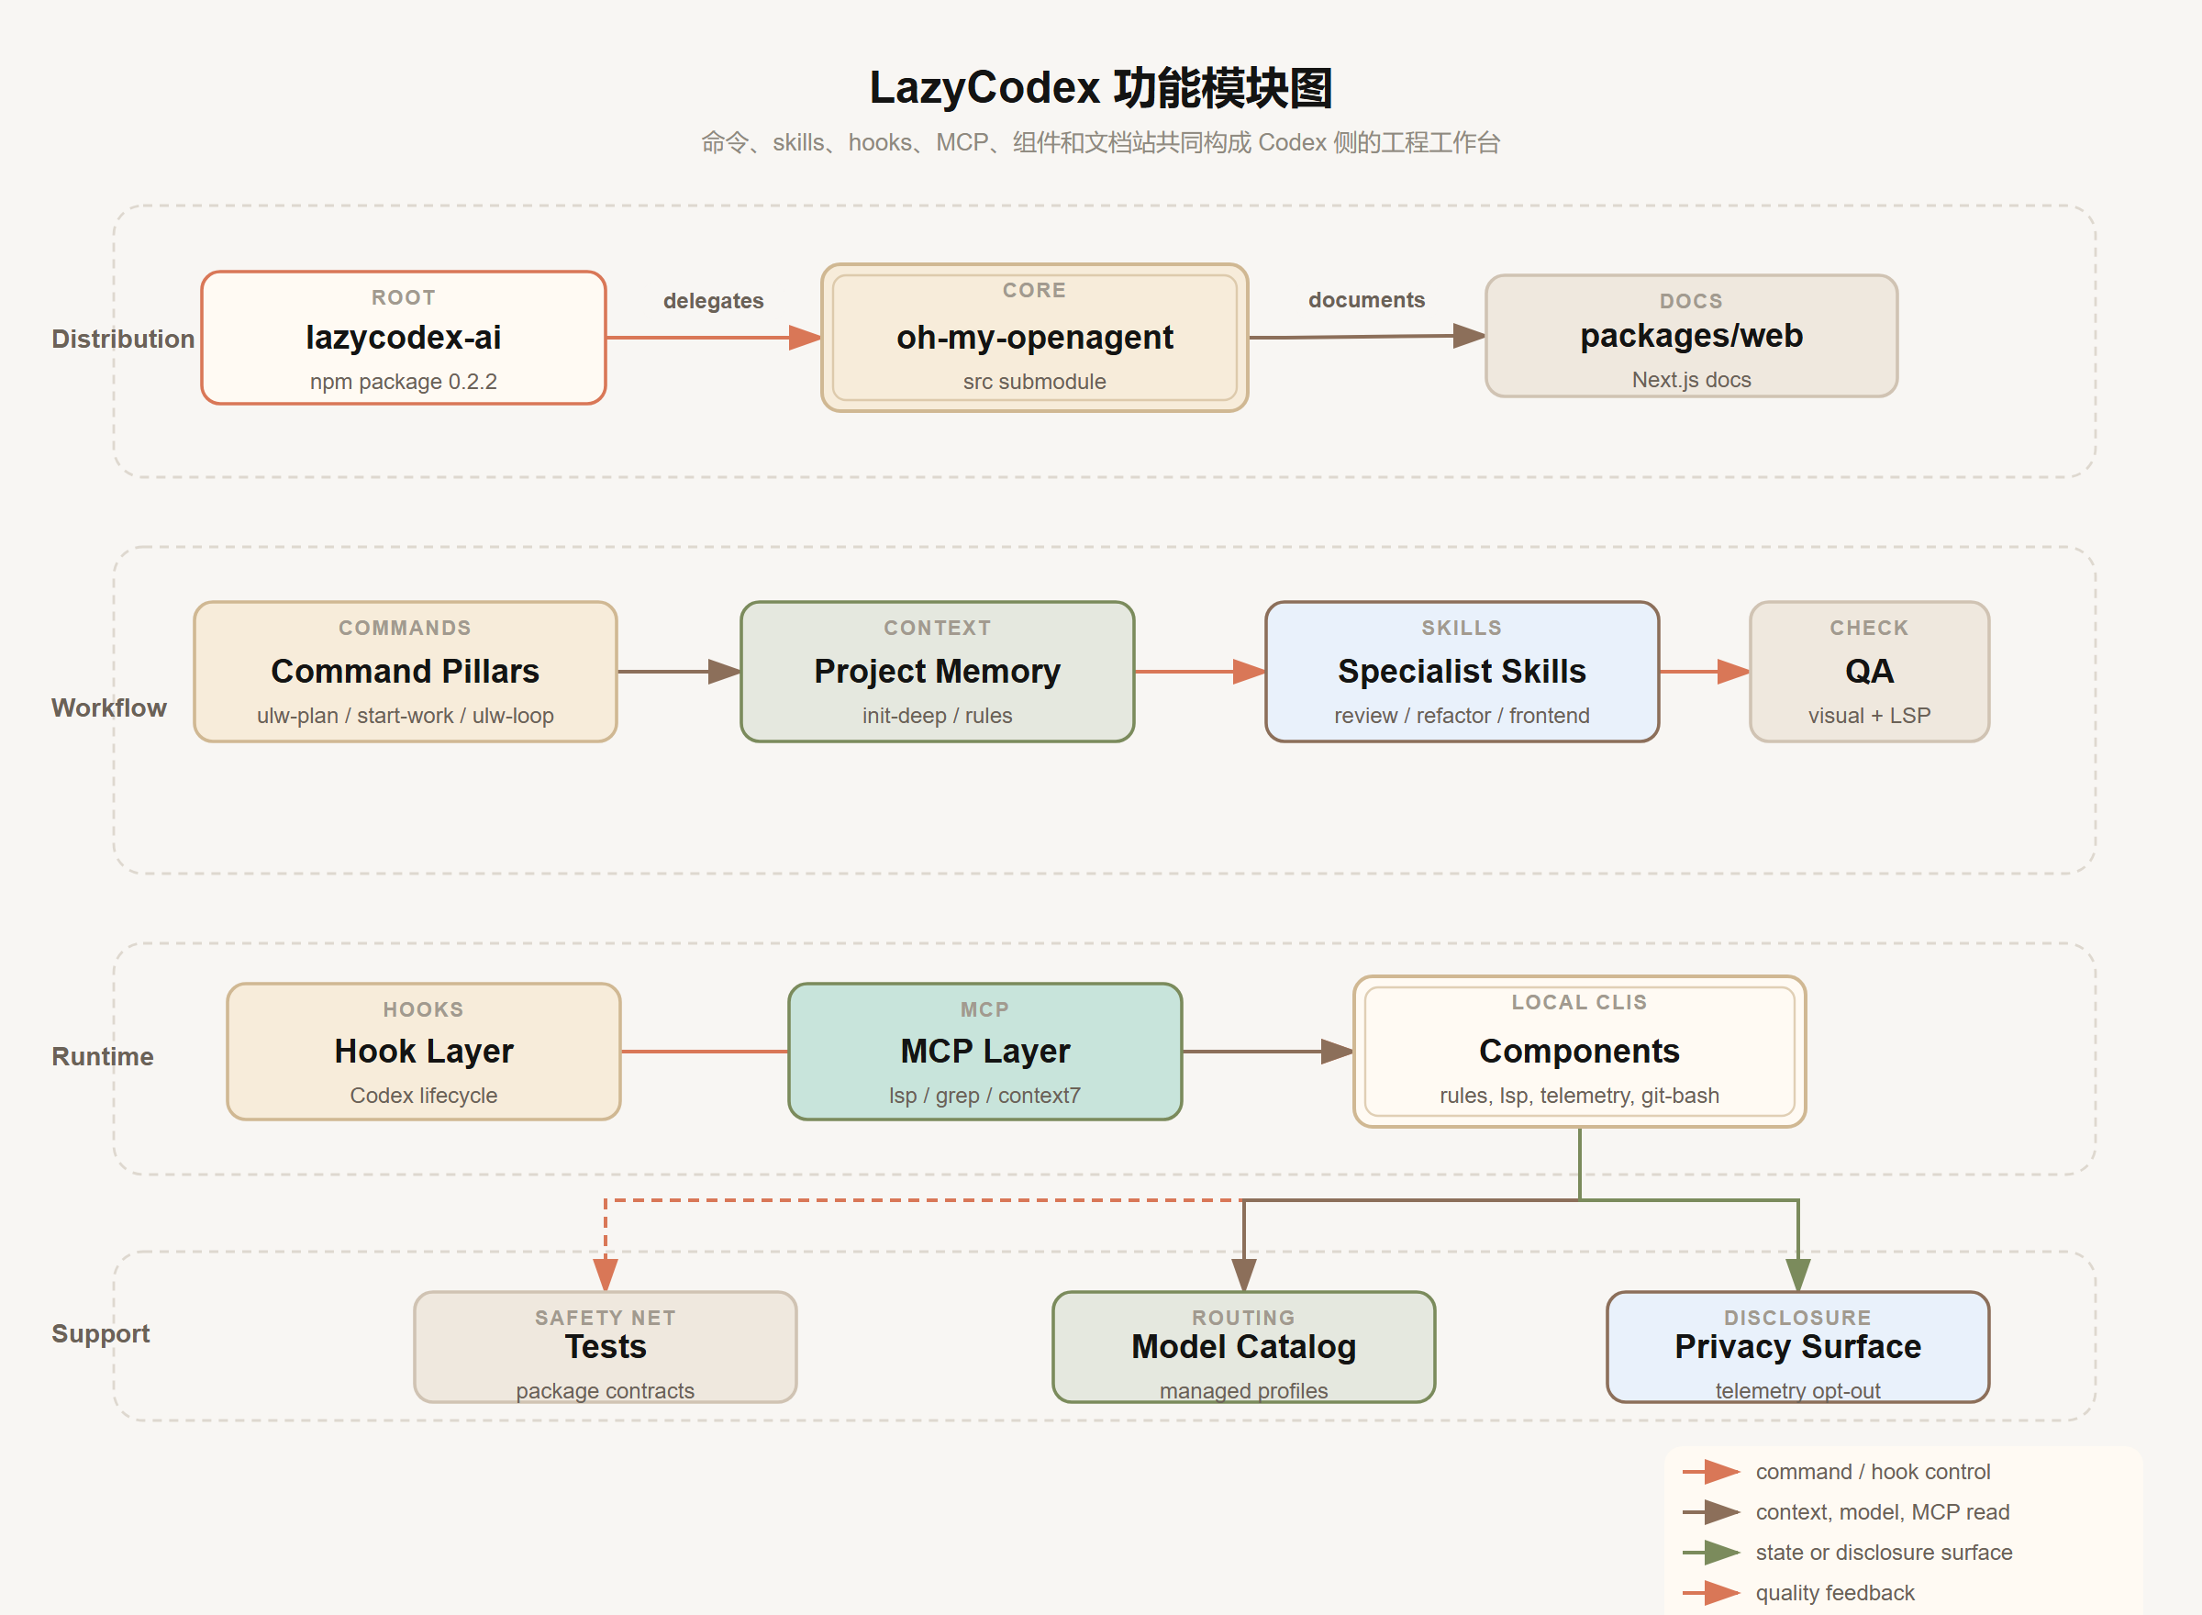The height and width of the screenshot is (1615, 2202).
Task: Click the orange connector between Hook and MCP layers
Action: point(705,1052)
